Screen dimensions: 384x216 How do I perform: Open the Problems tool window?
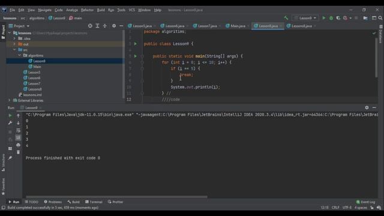pos(53,202)
